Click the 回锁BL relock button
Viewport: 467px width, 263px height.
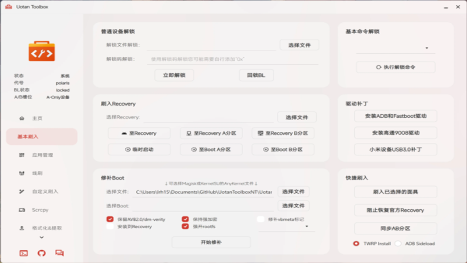(x=256, y=75)
